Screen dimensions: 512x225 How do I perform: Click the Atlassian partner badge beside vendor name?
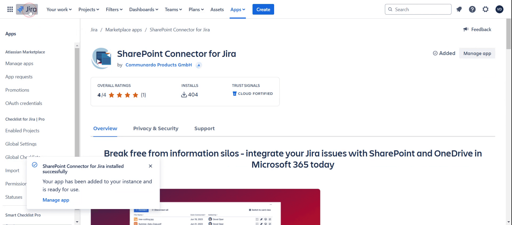tap(199, 65)
